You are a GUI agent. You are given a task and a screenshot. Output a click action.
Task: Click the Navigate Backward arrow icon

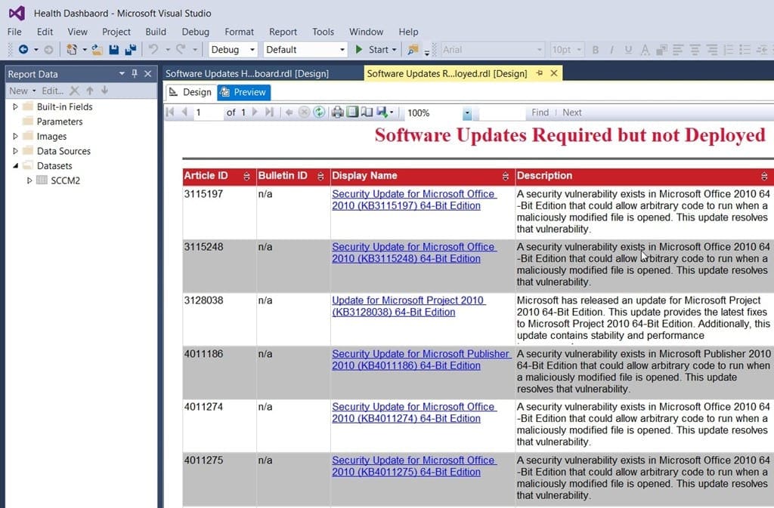23,49
